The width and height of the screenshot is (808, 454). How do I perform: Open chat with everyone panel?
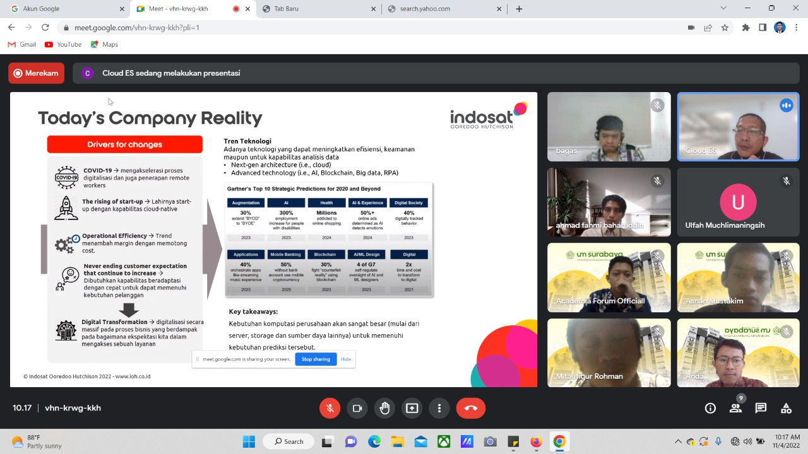click(x=761, y=408)
